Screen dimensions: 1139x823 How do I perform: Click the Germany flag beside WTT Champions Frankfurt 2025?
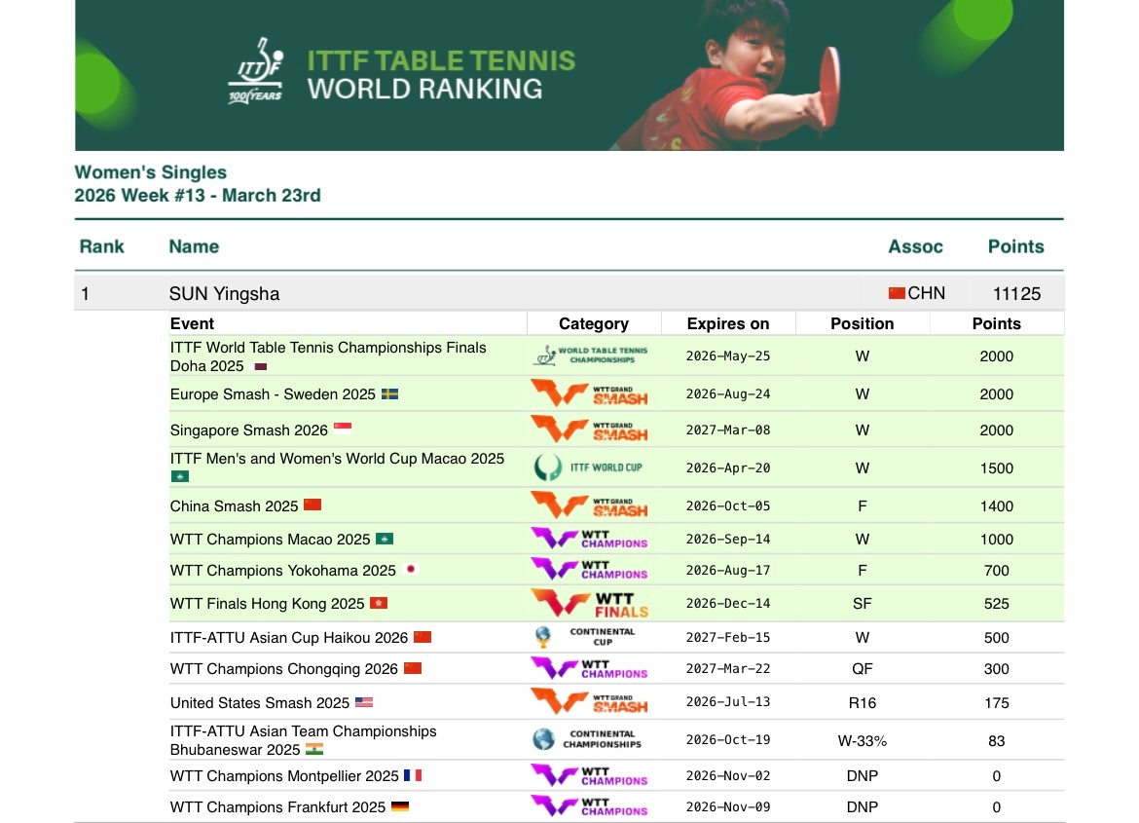pyautogui.click(x=399, y=806)
